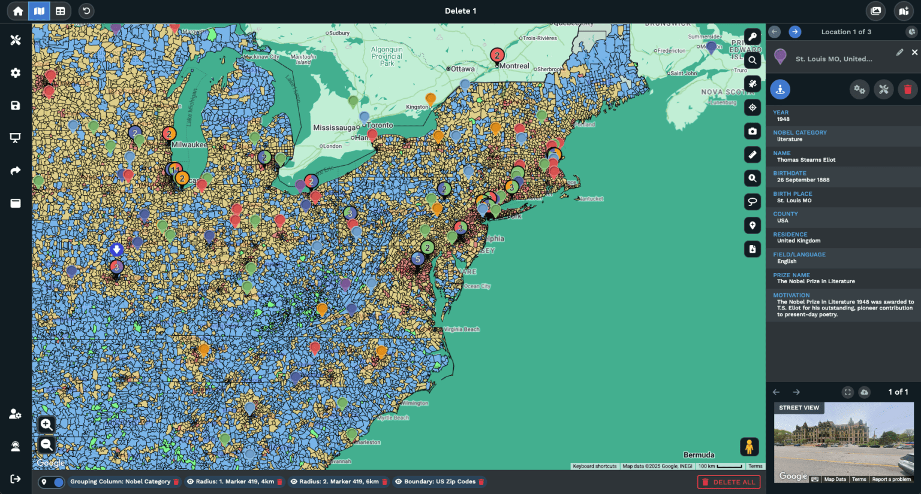
Task: Click the undo/refresh arrow in top bar
Action: [x=86, y=11]
